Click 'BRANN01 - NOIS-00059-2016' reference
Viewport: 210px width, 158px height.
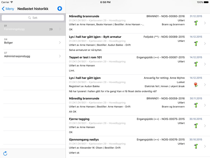(x=165, y=99)
